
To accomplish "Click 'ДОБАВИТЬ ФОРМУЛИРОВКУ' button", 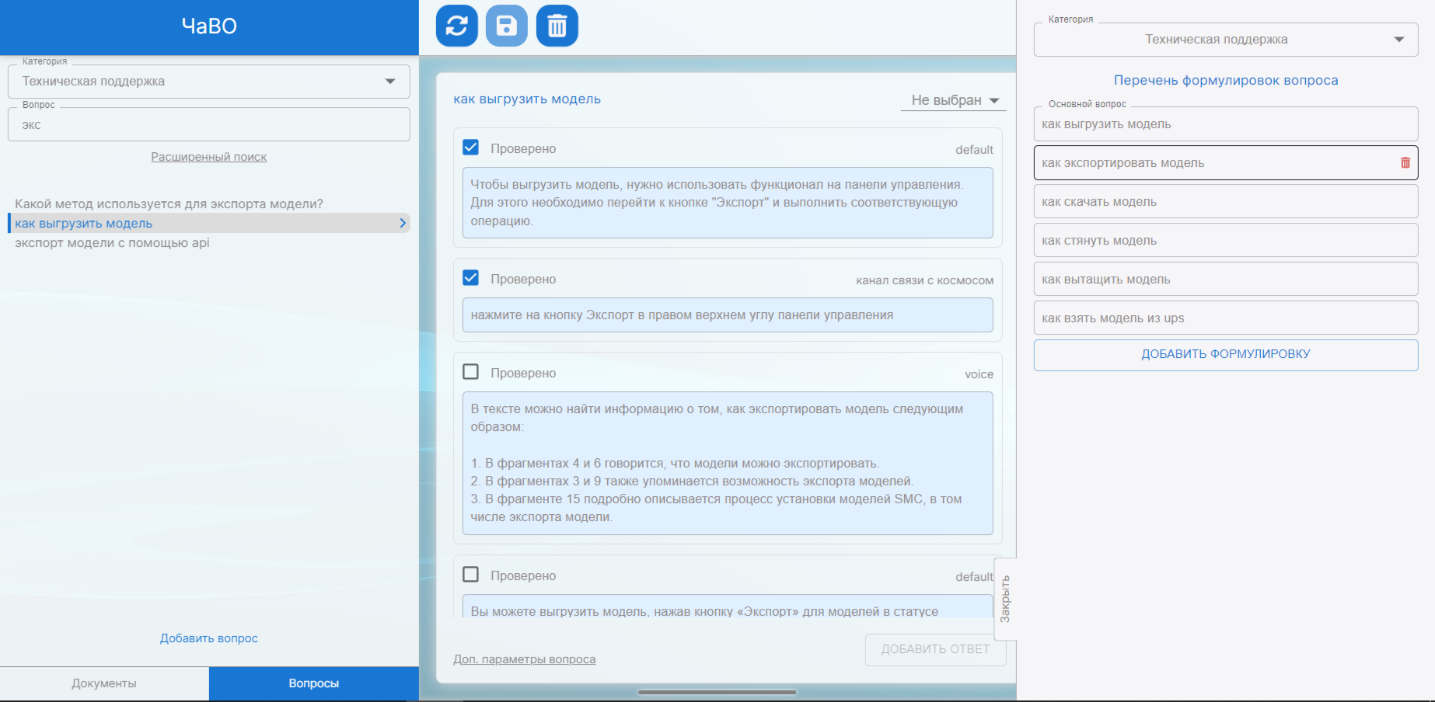I will pyautogui.click(x=1225, y=354).
